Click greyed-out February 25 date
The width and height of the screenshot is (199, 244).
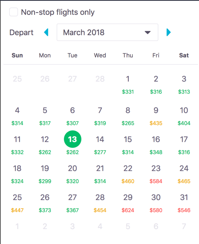coord(17,79)
